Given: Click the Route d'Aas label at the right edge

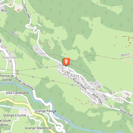Looking at the screenshot, I should [x=126, y=113].
